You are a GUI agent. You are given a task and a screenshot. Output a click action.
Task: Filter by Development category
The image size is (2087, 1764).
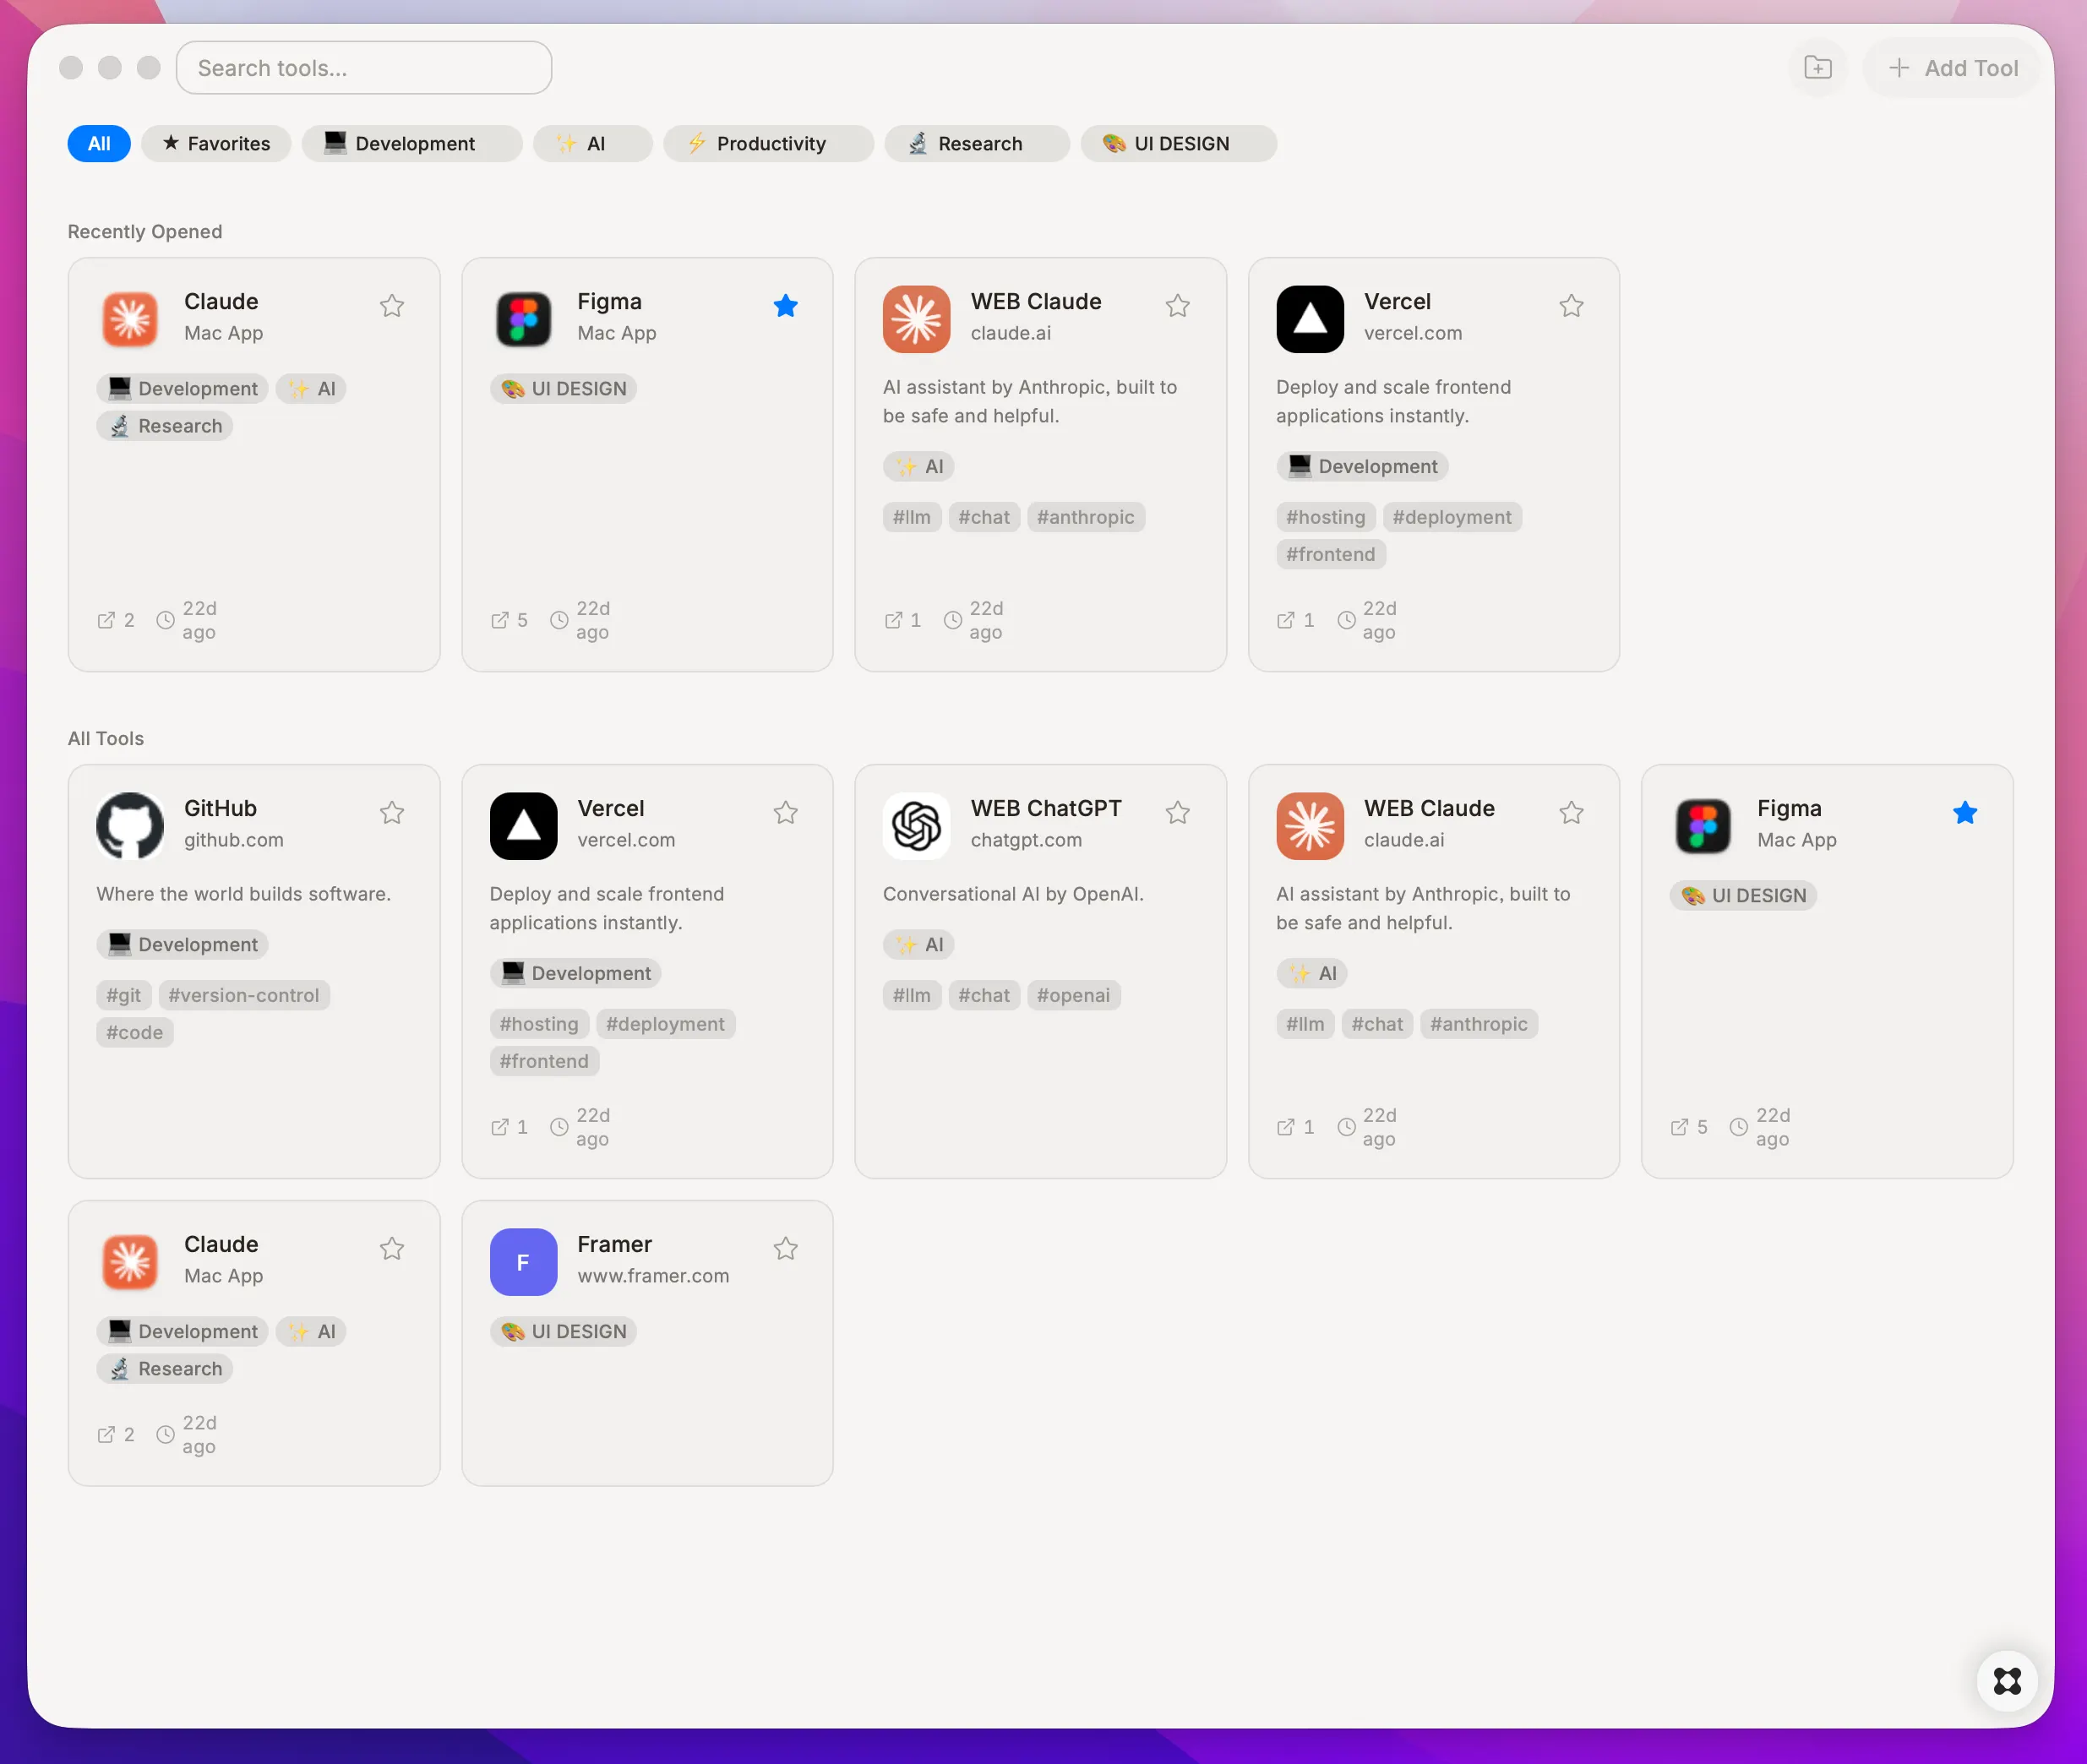coord(412,143)
